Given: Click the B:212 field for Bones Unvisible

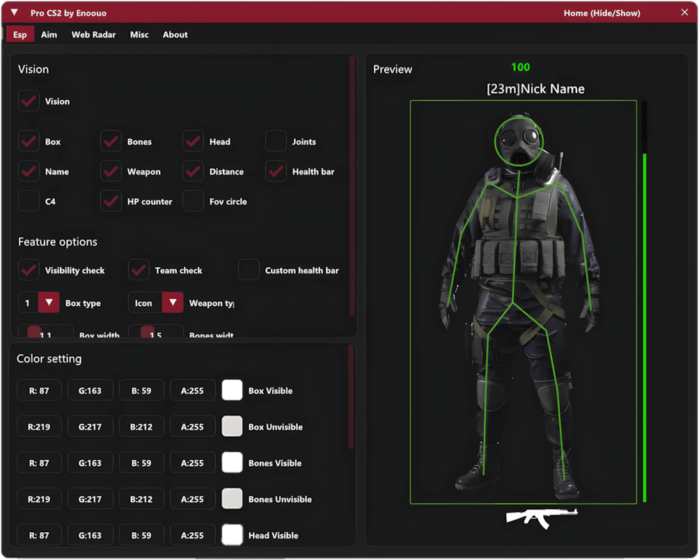Looking at the screenshot, I should [141, 499].
